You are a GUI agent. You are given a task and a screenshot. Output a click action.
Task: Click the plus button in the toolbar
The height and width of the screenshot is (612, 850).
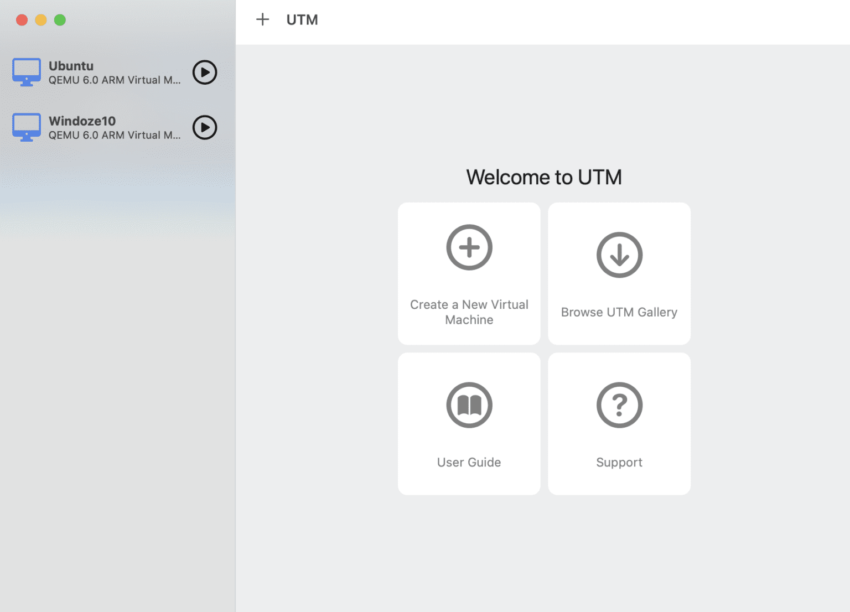pyautogui.click(x=262, y=20)
